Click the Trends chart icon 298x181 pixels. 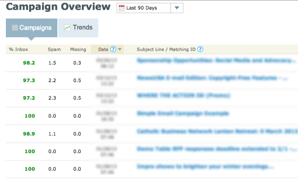coord(67,28)
